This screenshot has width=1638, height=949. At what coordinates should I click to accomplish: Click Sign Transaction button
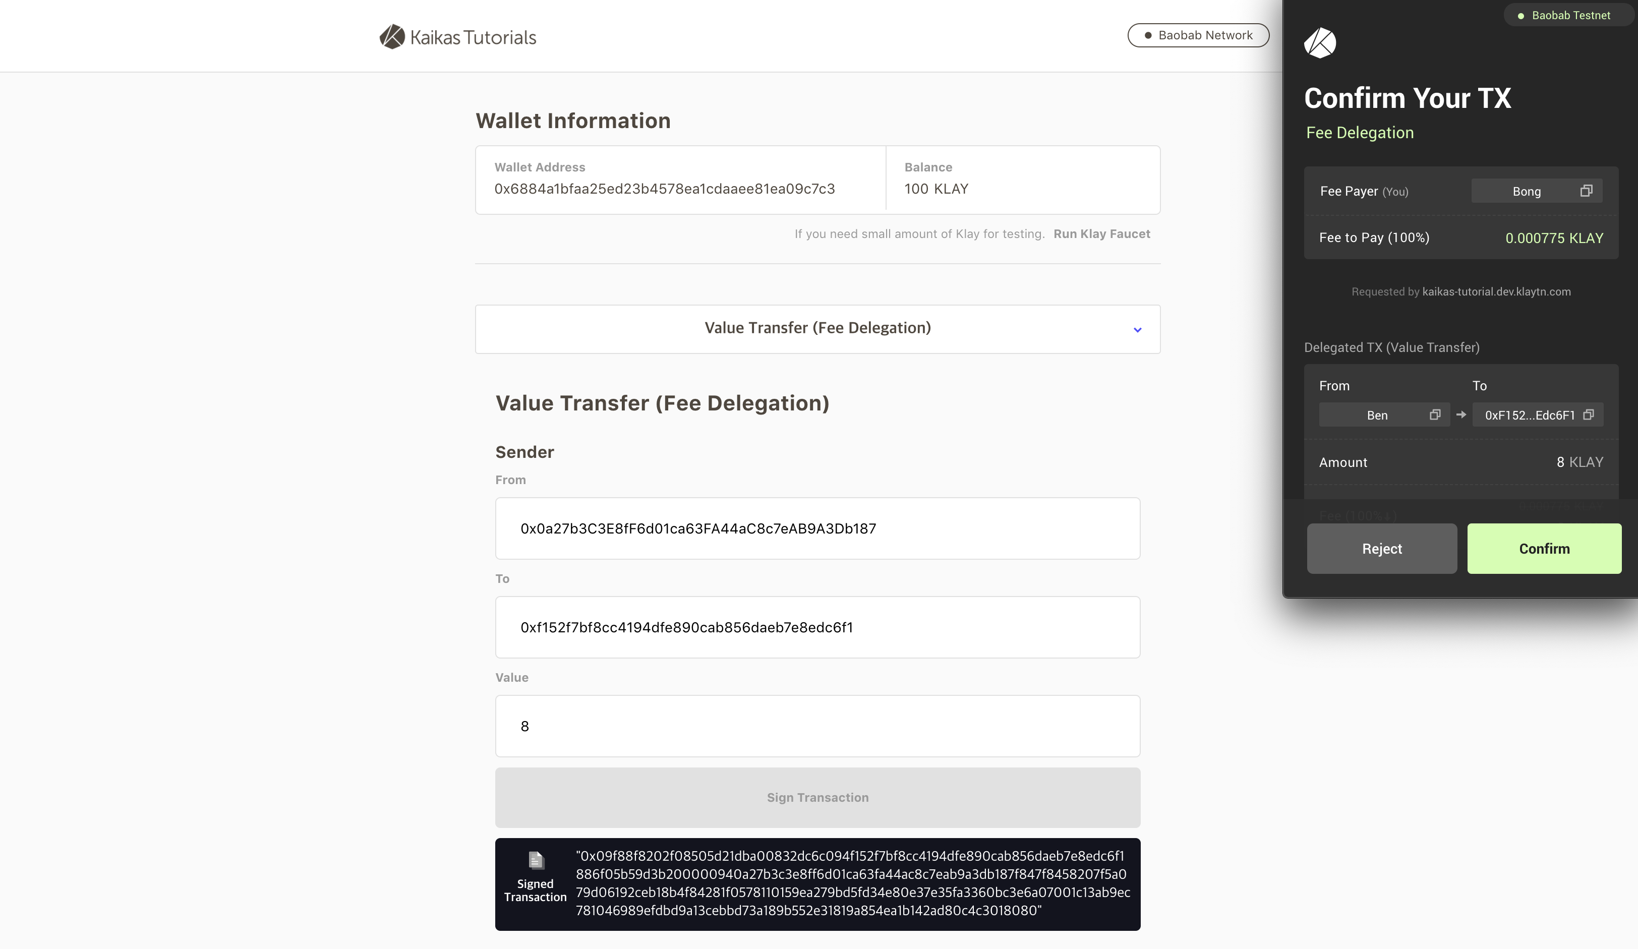point(817,797)
